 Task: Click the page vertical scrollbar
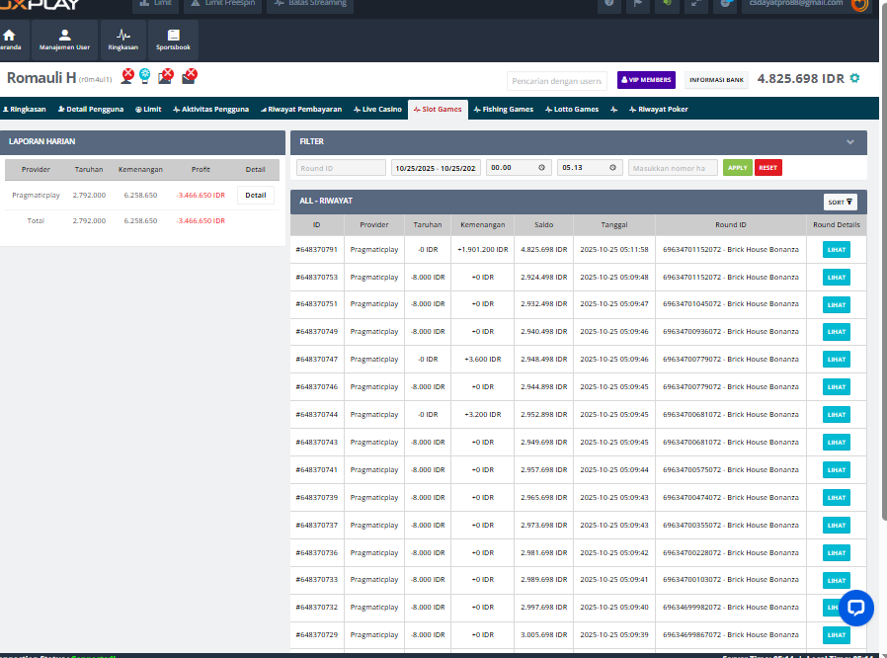(x=884, y=260)
